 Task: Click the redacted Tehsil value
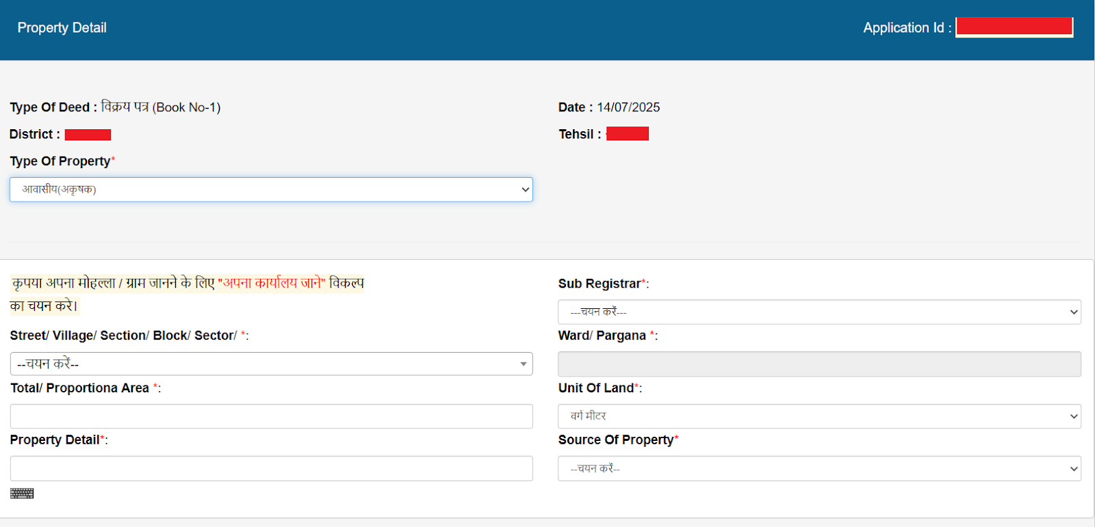[x=627, y=134]
